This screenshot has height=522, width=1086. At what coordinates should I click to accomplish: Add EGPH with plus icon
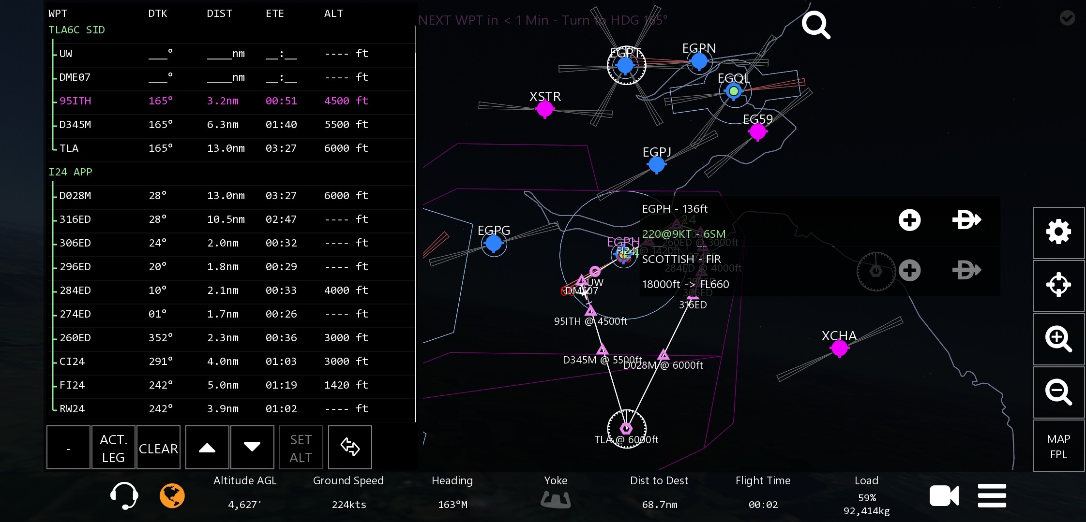tap(909, 220)
